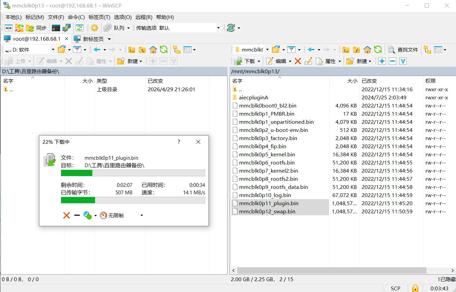
Task: Cancel the download with the red X
Action: point(67,215)
